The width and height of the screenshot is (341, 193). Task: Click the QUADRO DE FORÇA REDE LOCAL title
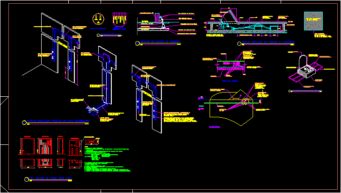coord(51,178)
